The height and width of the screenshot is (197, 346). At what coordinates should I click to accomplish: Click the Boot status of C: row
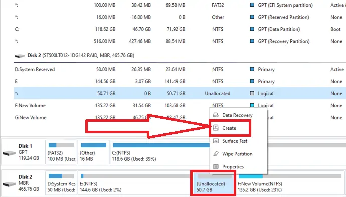pos(335,29)
